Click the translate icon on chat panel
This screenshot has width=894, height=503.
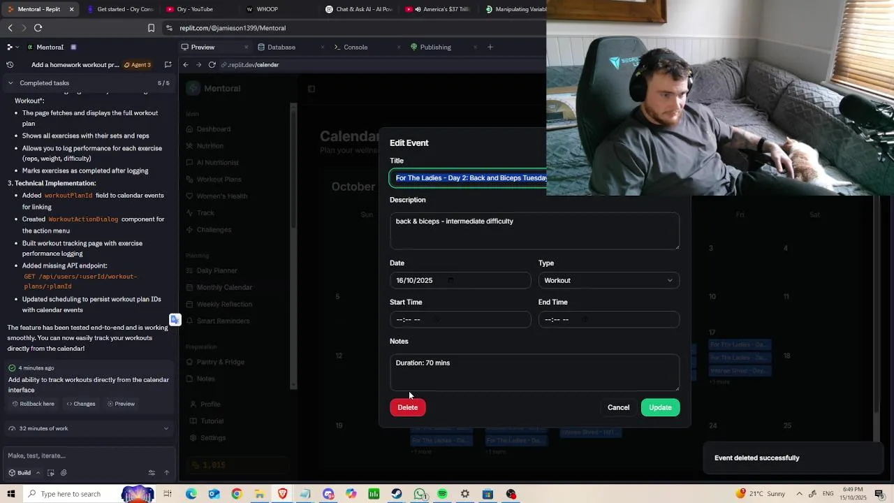coord(175,320)
